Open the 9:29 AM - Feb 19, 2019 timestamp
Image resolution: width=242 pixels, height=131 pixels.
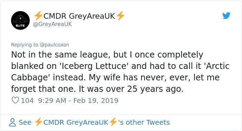78,101
